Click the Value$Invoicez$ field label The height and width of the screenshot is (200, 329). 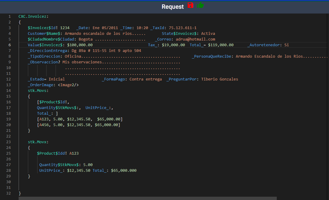pyautogui.click(x=45, y=45)
